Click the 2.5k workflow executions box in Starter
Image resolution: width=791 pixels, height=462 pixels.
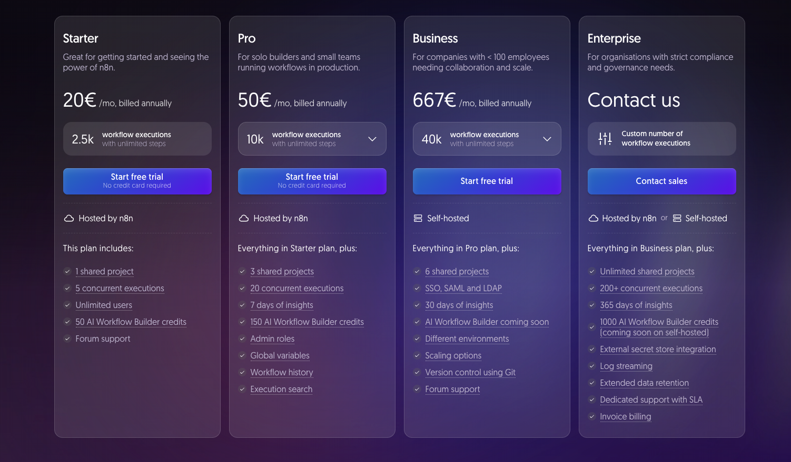click(137, 138)
